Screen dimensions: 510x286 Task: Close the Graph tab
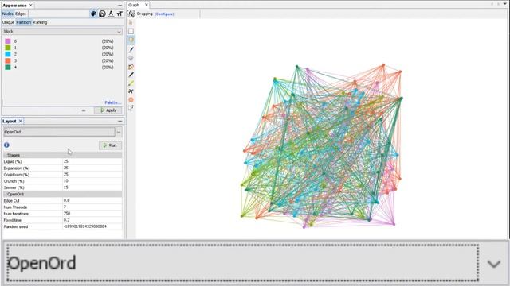(x=147, y=5)
